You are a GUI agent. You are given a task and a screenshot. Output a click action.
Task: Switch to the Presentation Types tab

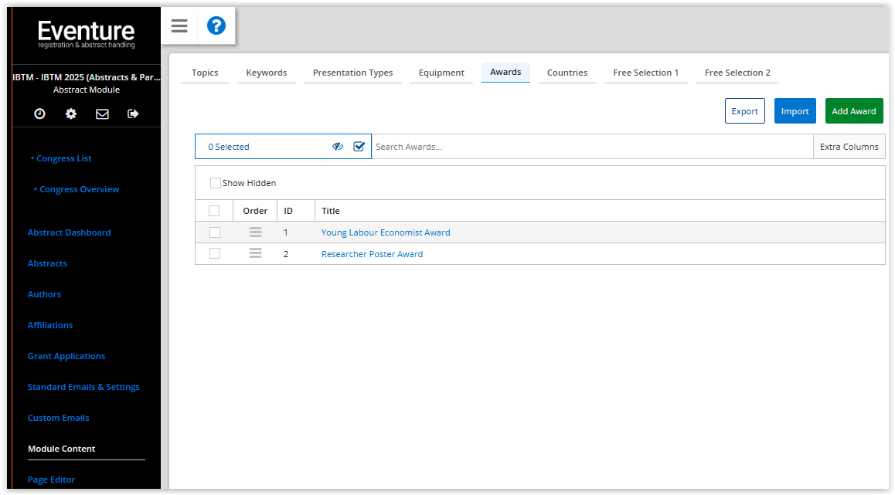click(352, 73)
